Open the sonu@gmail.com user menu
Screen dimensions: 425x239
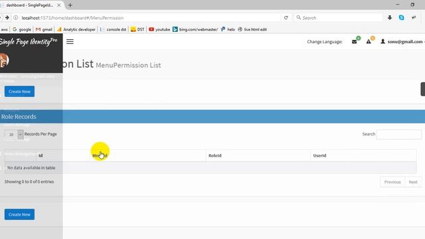point(402,41)
